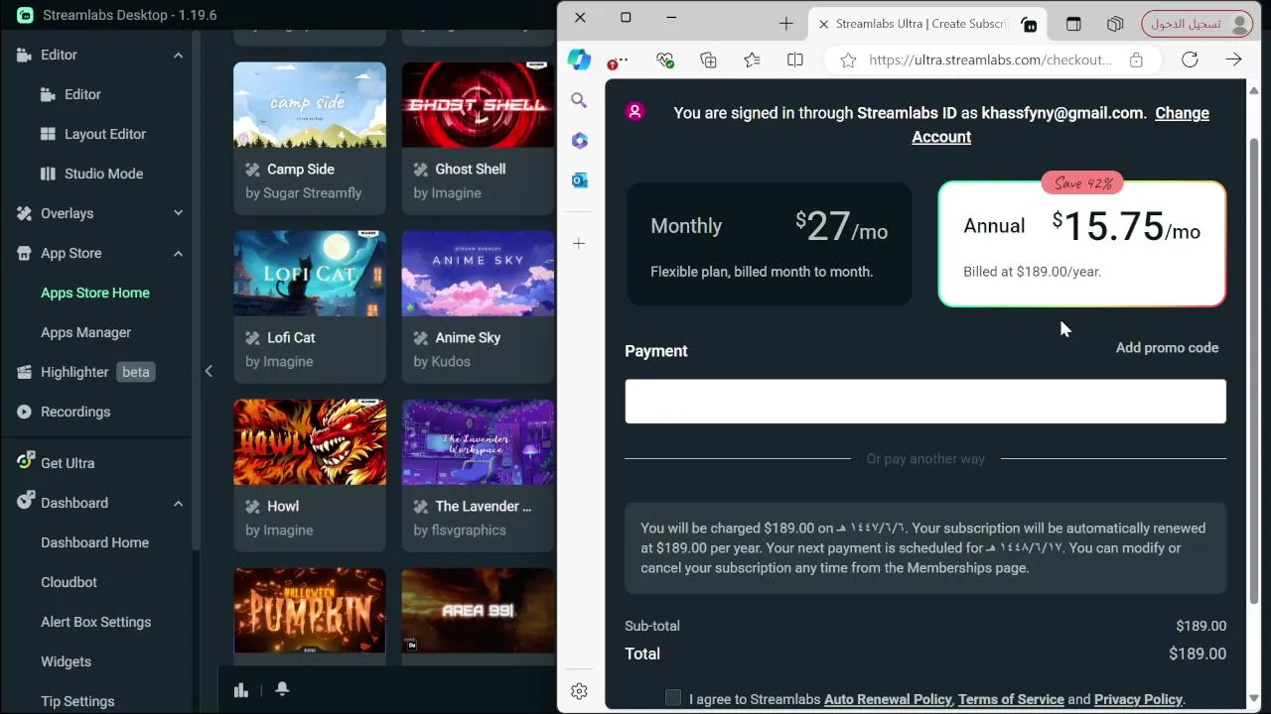The image size is (1271, 714).
Task: Check the Auto Renewal Policy agreement checkbox
Action: 673,698
